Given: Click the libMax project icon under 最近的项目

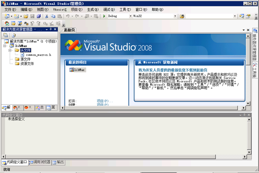Looking at the screenshot, I should pos(72,70).
